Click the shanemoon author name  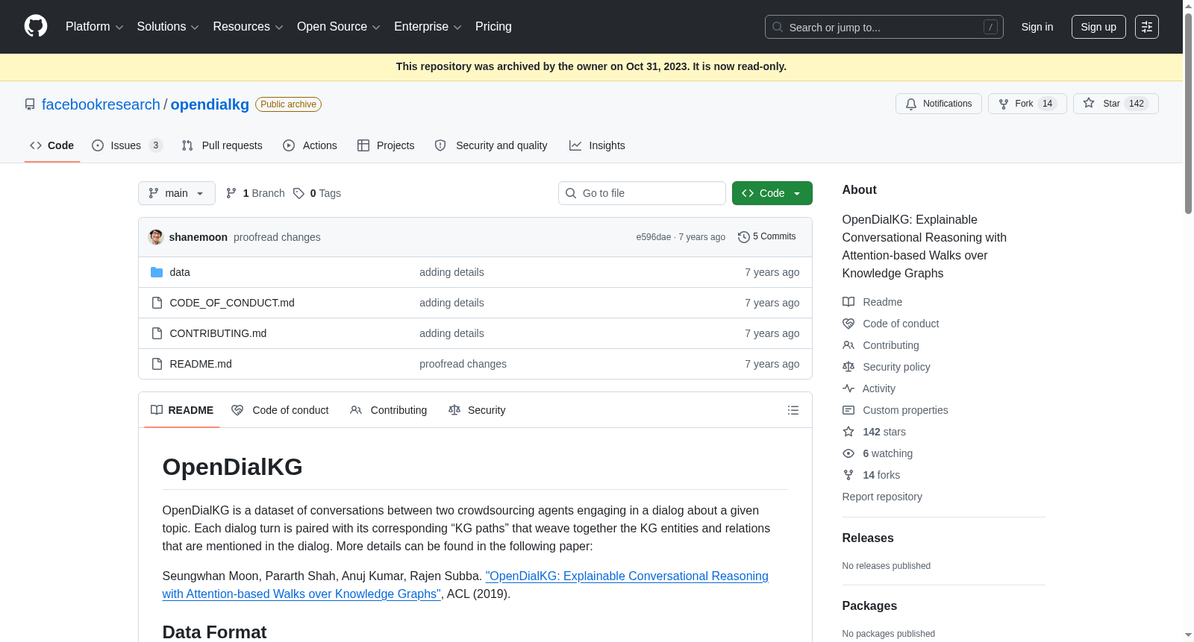click(x=199, y=237)
